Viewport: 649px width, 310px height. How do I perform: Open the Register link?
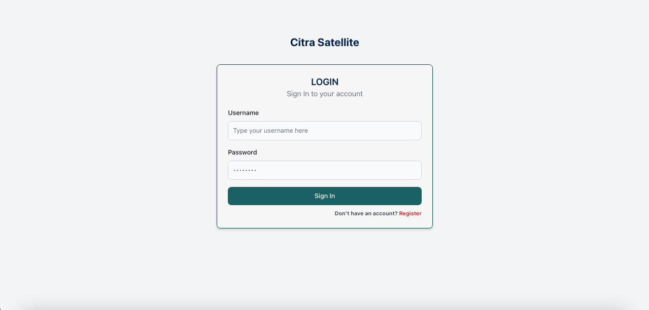click(x=410, y=214)
